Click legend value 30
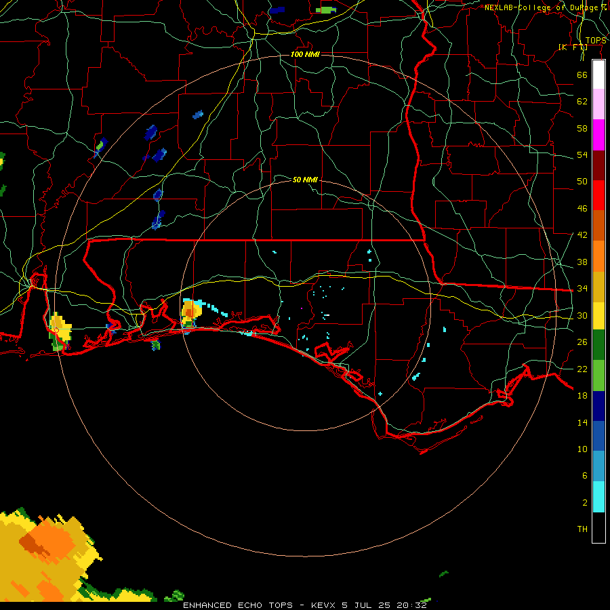This screenshot has height=610, width=610. click(x=582, y=315)
